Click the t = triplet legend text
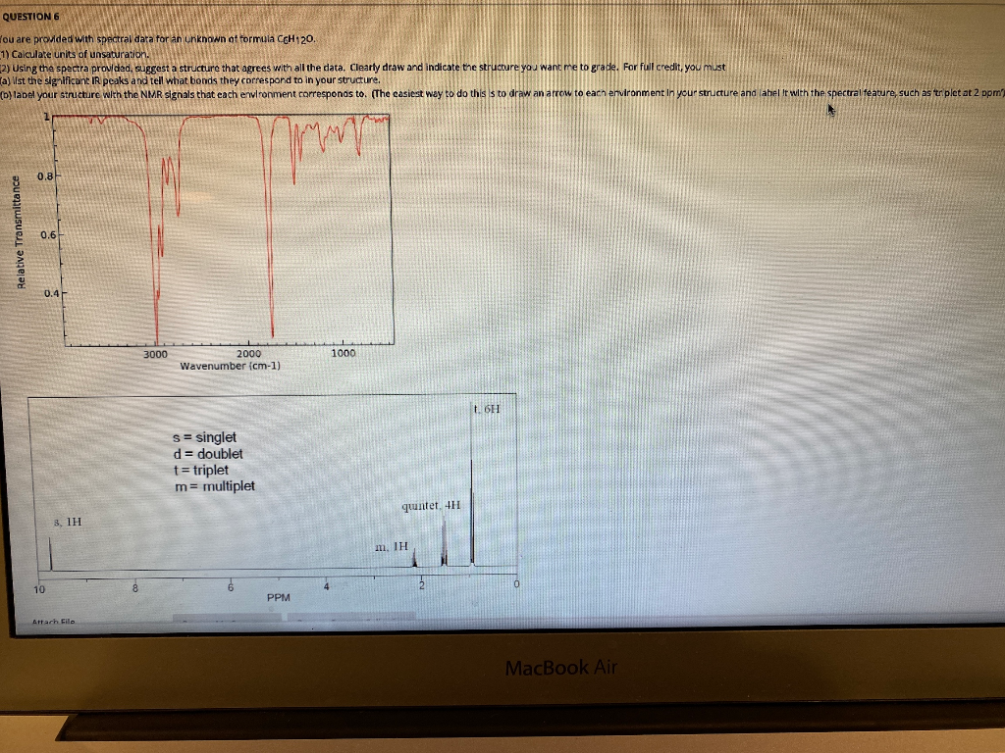The width and height of the screenshot is (1005, 753). 202,470
